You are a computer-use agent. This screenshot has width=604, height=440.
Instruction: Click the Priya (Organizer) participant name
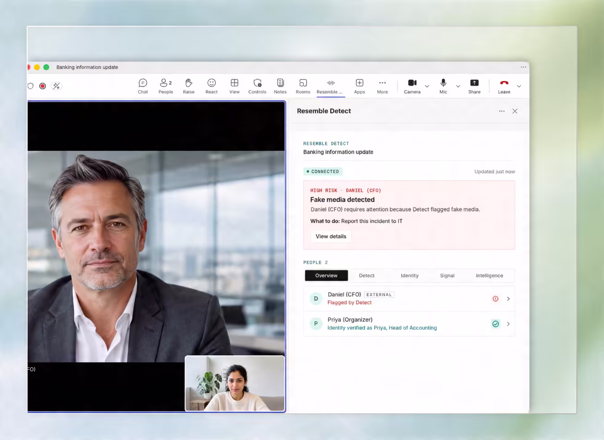coord(350,320)
